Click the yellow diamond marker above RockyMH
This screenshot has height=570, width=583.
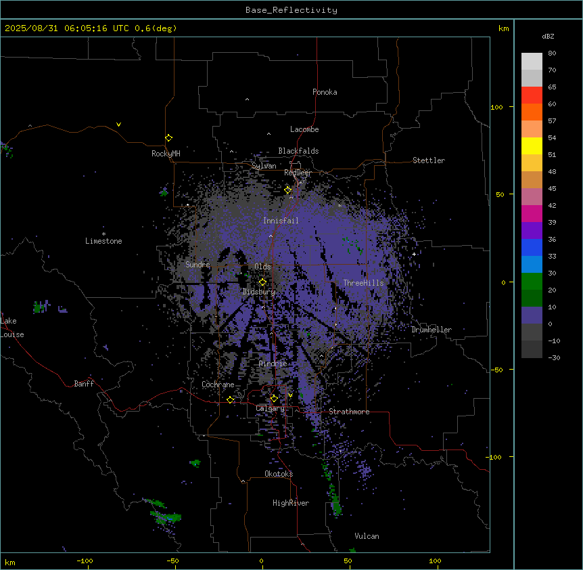[x=168, y=137]
